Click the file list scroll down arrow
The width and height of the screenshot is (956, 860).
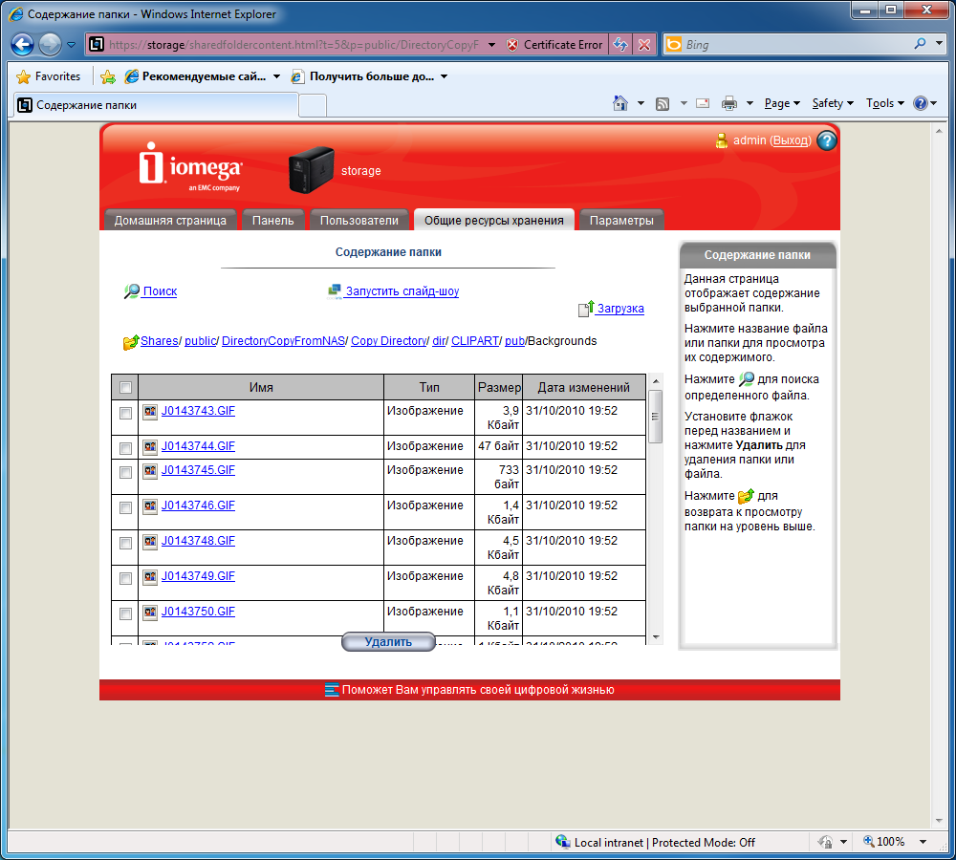pyautogui.click(x=656, y=637)
